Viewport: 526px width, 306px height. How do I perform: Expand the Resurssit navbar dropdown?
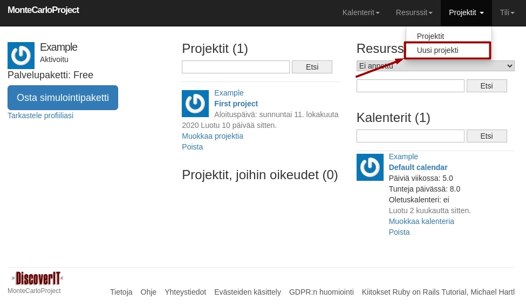click(x=414, y=12)
